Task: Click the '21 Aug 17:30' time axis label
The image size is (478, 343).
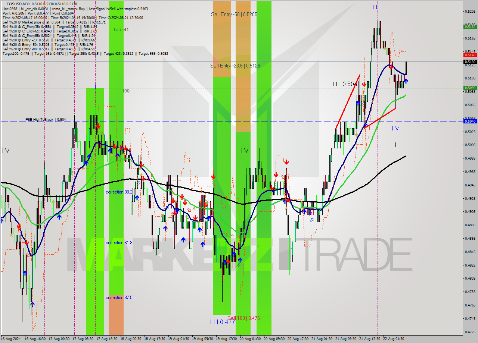Action: pyautogui.click(x=370, y=339)
